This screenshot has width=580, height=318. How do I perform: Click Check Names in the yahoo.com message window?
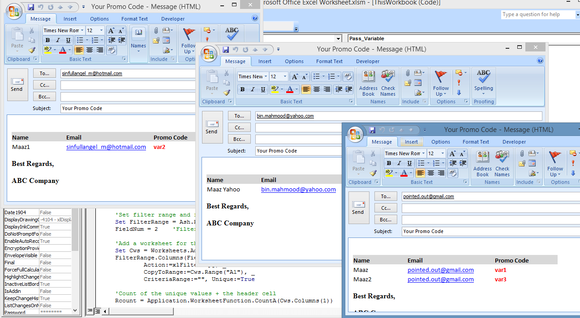[x=388, y=83]
